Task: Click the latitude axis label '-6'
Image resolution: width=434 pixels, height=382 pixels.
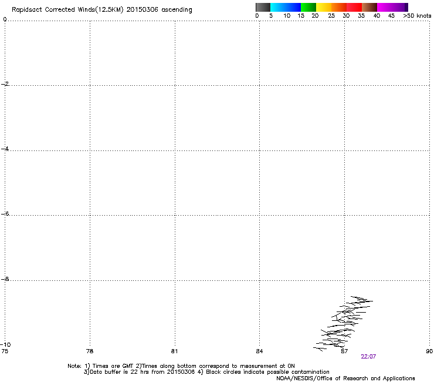Action: click(5, 214)
